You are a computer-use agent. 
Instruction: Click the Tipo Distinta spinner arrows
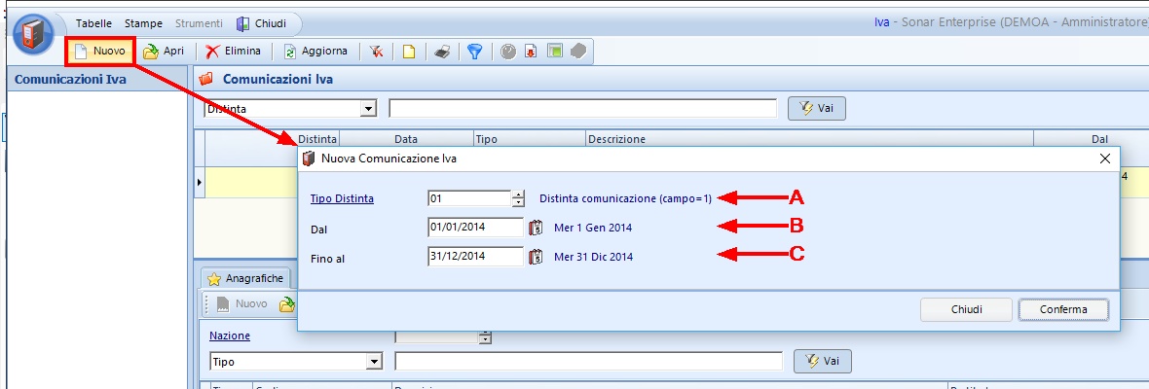518,198
